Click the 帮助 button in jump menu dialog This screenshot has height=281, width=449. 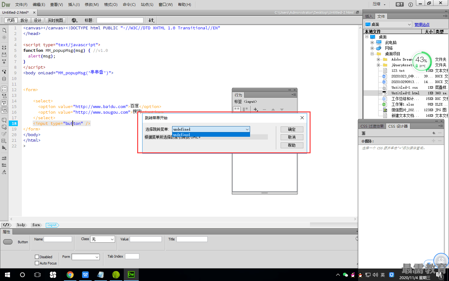292,145
